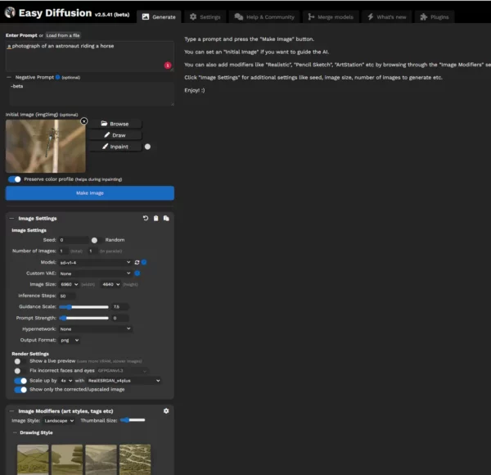
Task: Click the Easy Diffusion logo icon
Action: [x=10, y=12]
